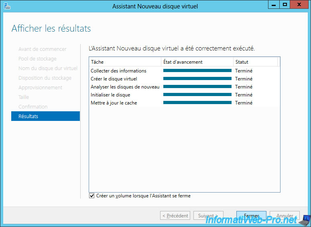Click the Tâche column header

pyautogui.click(x=125, y=62)
